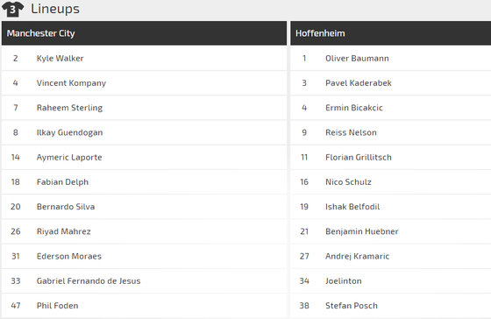Open Oliver Baumann player link
This screenshot has width=491, height=319.
point(357,58)
